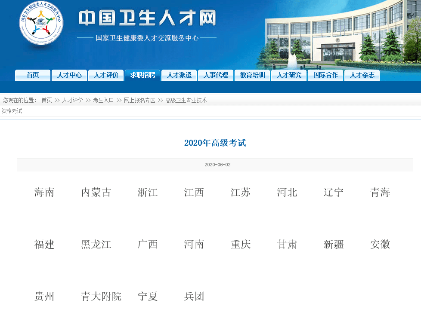Screen dimensions: 421x309
Task: Select the 安徽 province link
Action: pyautogui.click(x=380, y=245)
